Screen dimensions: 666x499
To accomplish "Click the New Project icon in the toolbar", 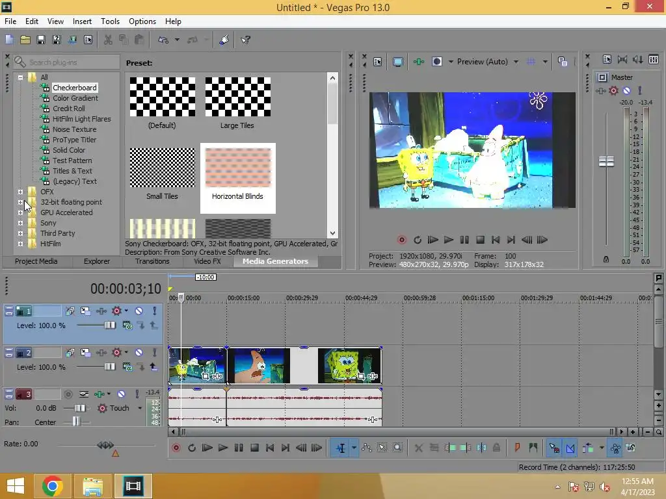I will click(9, 40).
